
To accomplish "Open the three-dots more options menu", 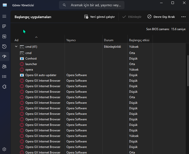I will pyautogui.click(x=183, y=17).
